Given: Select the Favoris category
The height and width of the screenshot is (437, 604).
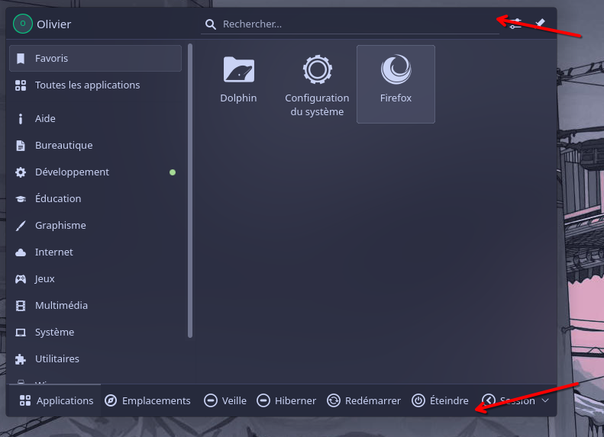Looking at the screenshot, I should pyautogui.click(x=95, y=58).
